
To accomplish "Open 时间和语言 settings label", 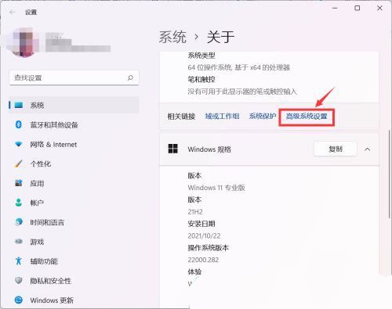I will (47, 222).
